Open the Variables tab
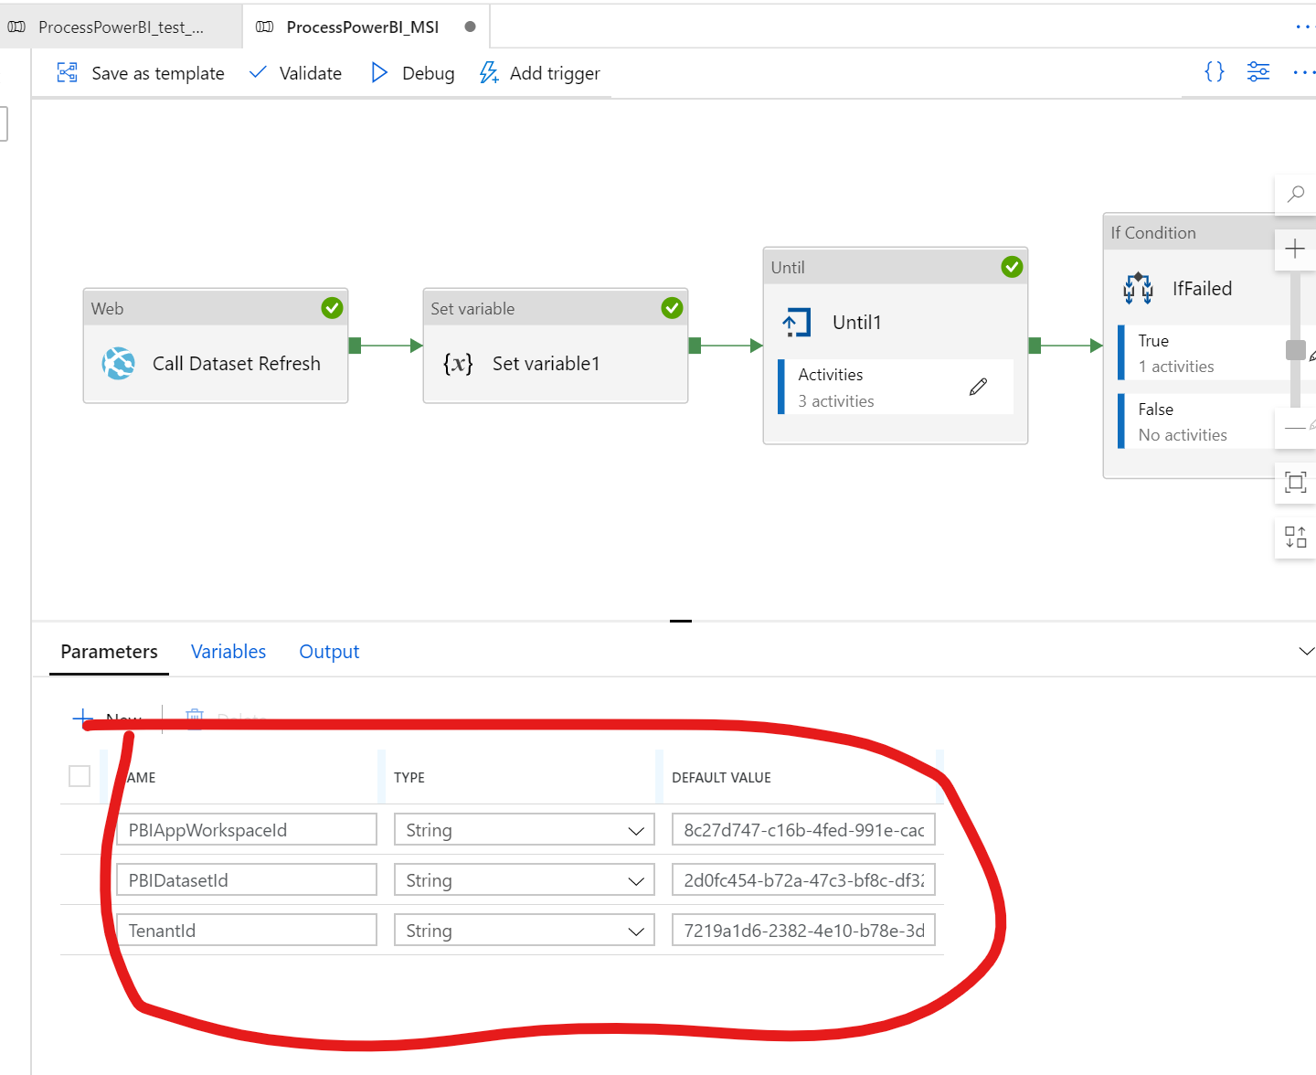Viewport: 1316px width, 1075px height. (x=228, y=652)
